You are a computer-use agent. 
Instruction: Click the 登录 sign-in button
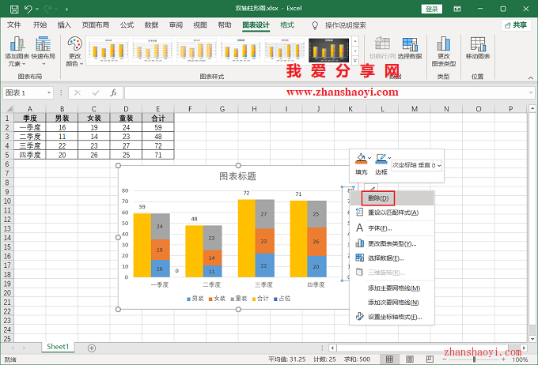click(432, 9)
